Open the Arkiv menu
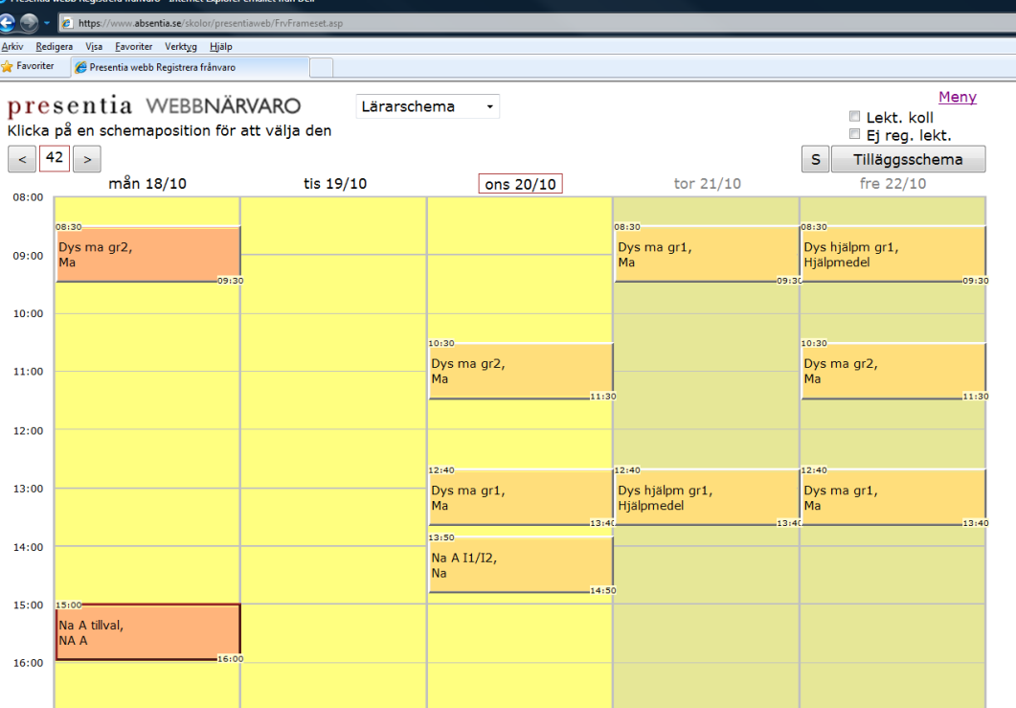The width and height of the screenshot is (1016, 708). [12, 46]
